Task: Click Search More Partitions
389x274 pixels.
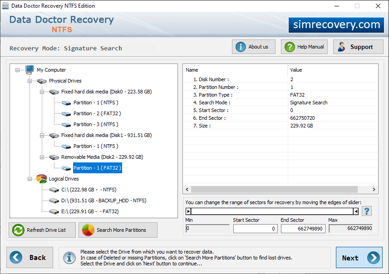Action: point(118,230)
